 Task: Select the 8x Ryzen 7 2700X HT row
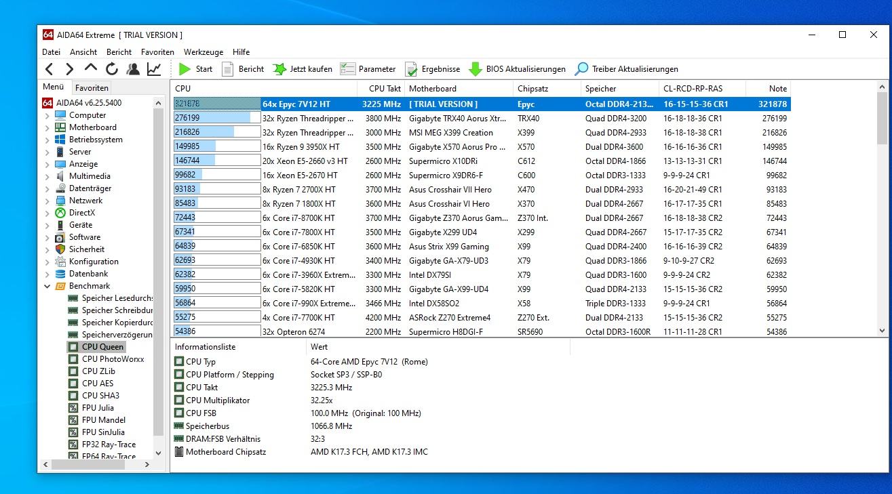point(482,190)
